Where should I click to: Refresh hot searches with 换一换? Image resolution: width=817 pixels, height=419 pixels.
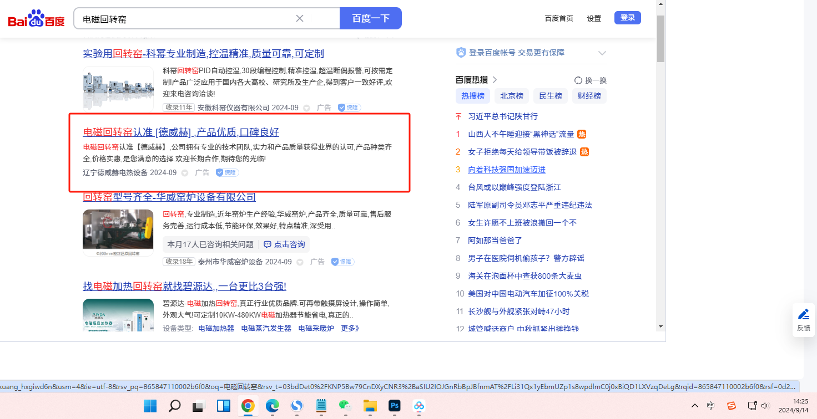pos(590,80)
